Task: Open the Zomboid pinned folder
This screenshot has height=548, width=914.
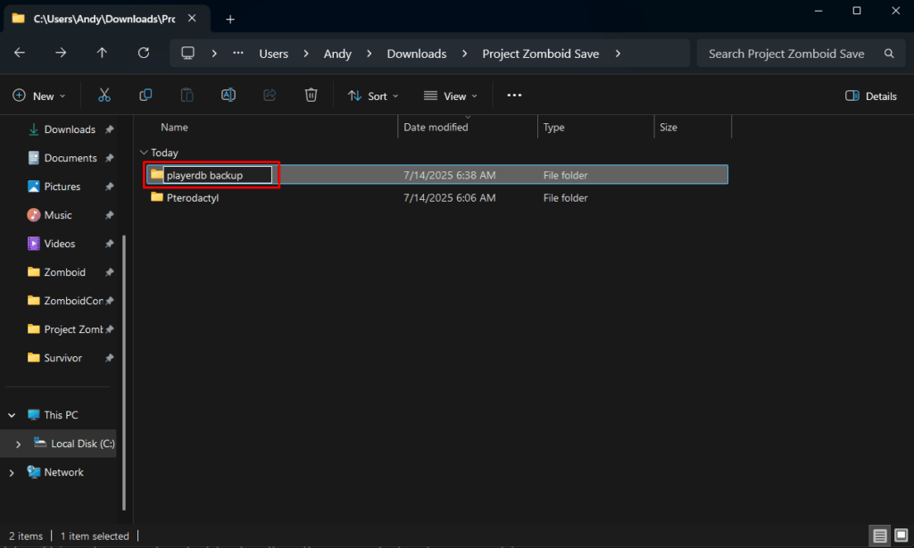Action: point(64,272)
